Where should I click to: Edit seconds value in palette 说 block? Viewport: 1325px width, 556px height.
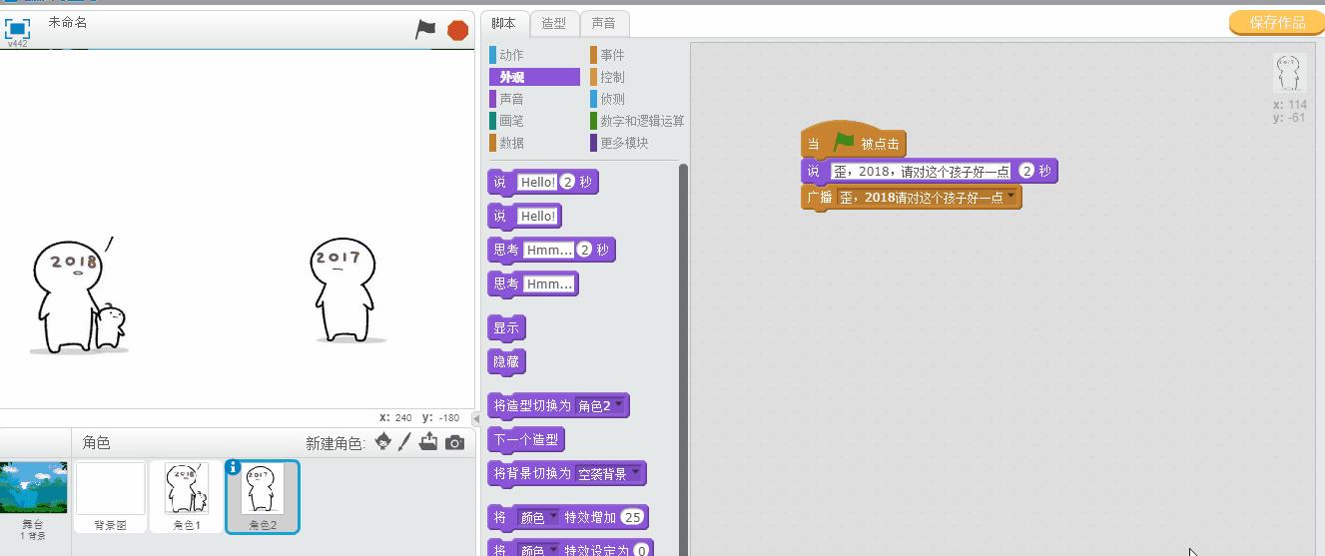coord(567,183)
